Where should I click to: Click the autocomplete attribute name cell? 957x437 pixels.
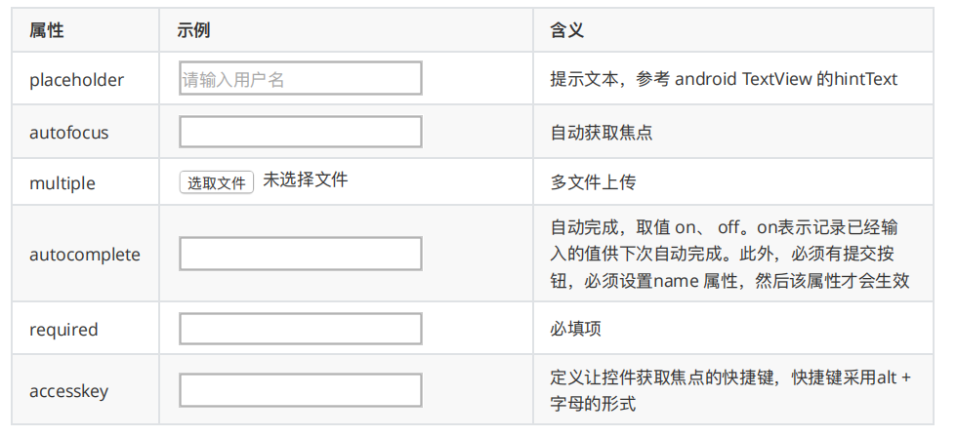tap(85, 255)
